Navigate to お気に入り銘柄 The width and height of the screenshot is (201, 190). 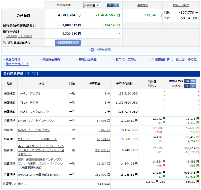(x=126, y=59)
